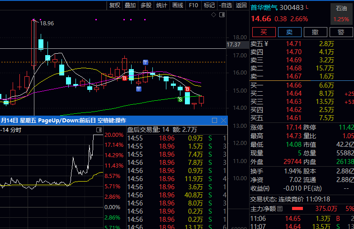Click the 外盘 value 29744
The height and width of the screenshot is (229, 354).
click(293, 162)
